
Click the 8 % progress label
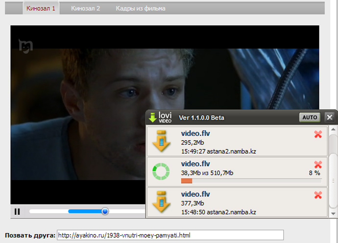tap(314, 173)
